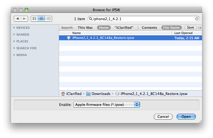Viewport: 213px width, 138px height.
Task: Expand the PLACES sidebar section
Action: click(x=14, y=41)
